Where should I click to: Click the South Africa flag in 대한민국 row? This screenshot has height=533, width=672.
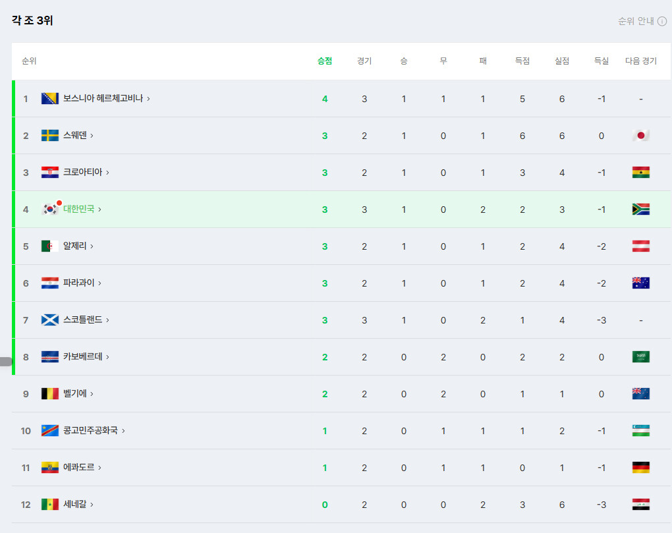641,209
